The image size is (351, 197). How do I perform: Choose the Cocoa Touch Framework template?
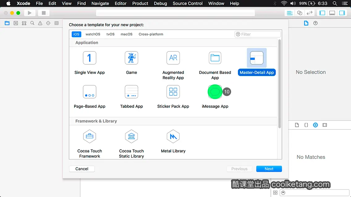click(x=90, y=144)
